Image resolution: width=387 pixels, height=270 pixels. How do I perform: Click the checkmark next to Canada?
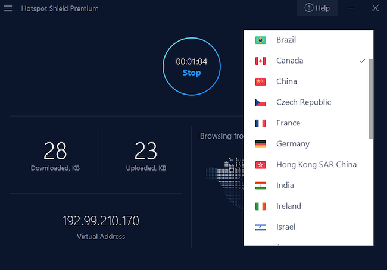coord(362,61)
